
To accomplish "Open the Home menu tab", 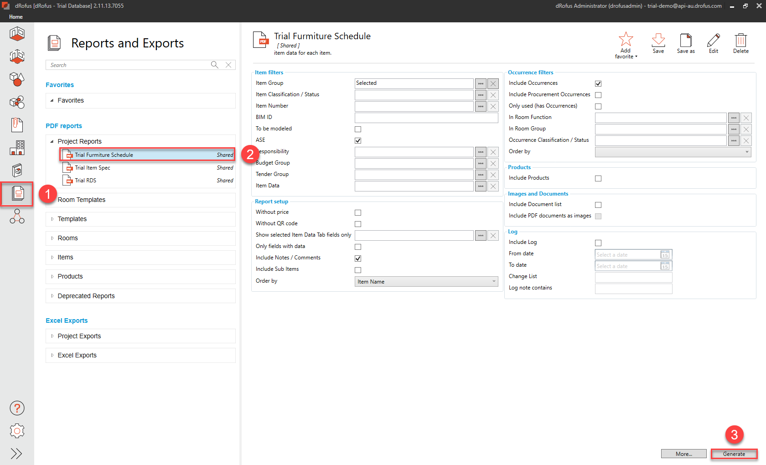I will click(16, 17).
